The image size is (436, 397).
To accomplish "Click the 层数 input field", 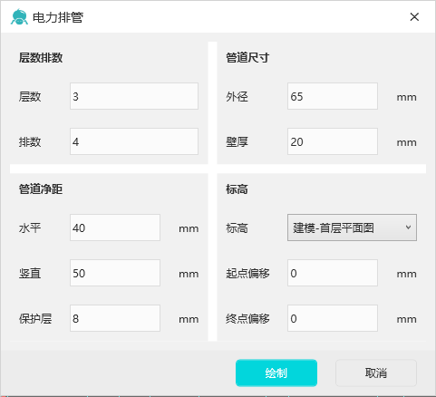I will coord(134,96).
